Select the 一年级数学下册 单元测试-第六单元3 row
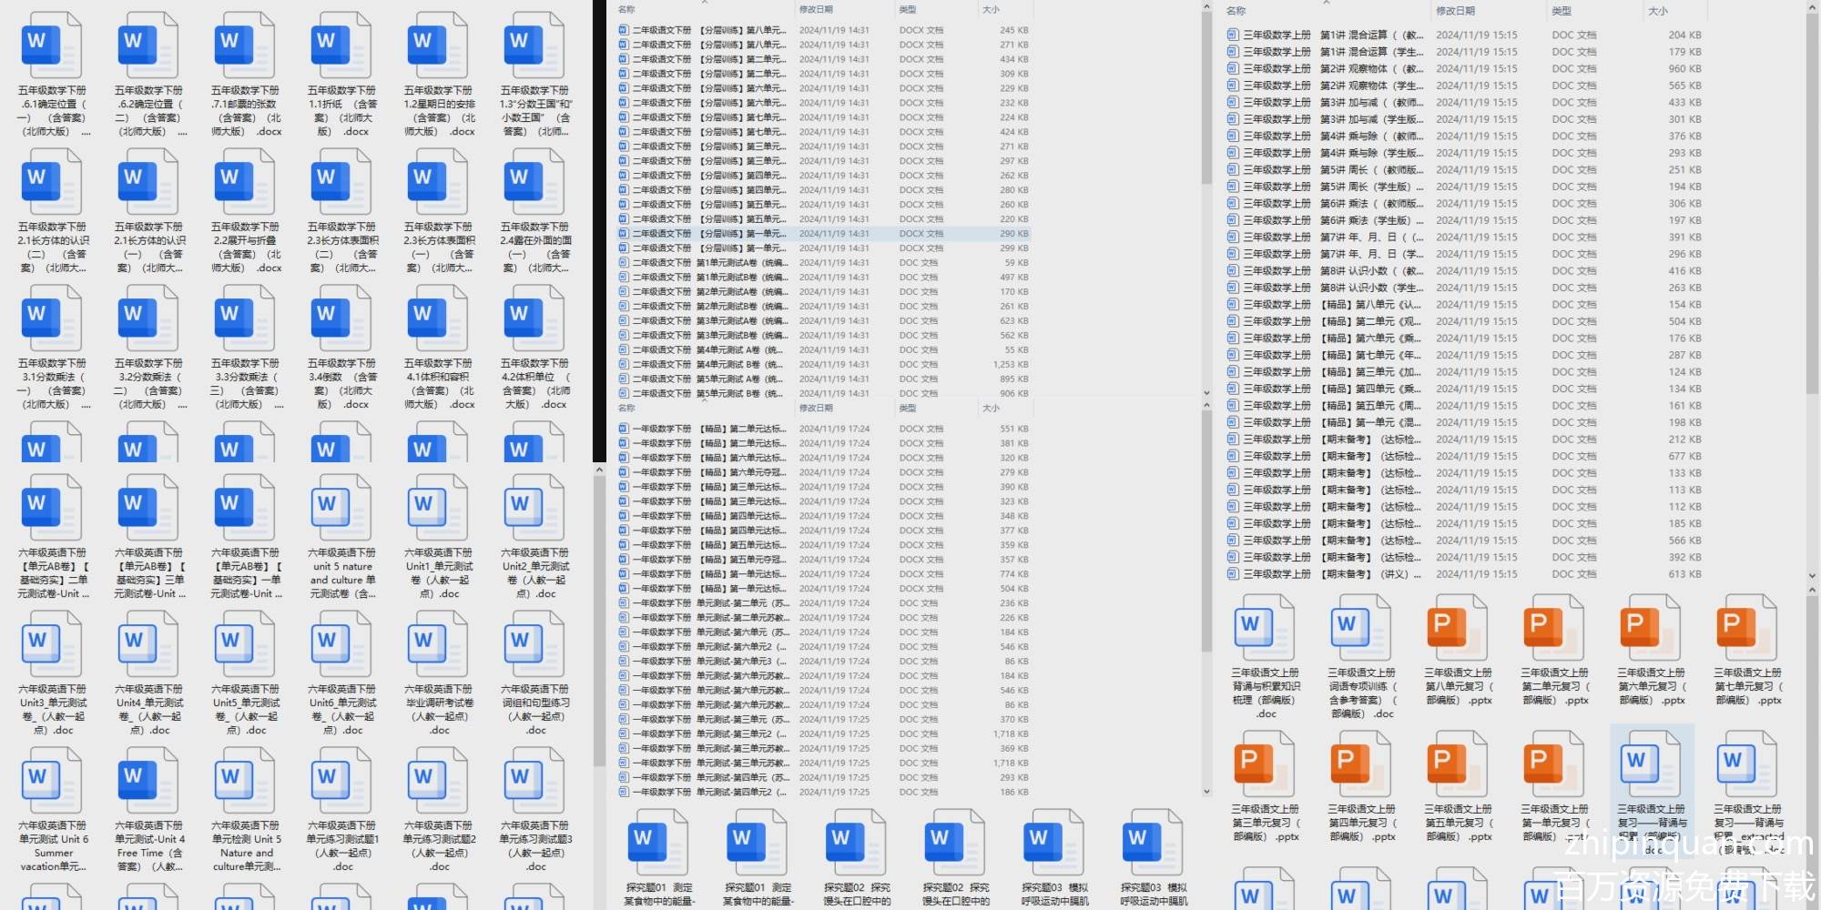The width and height of the screenshot is (1821, 910). [x=710, y=662]
